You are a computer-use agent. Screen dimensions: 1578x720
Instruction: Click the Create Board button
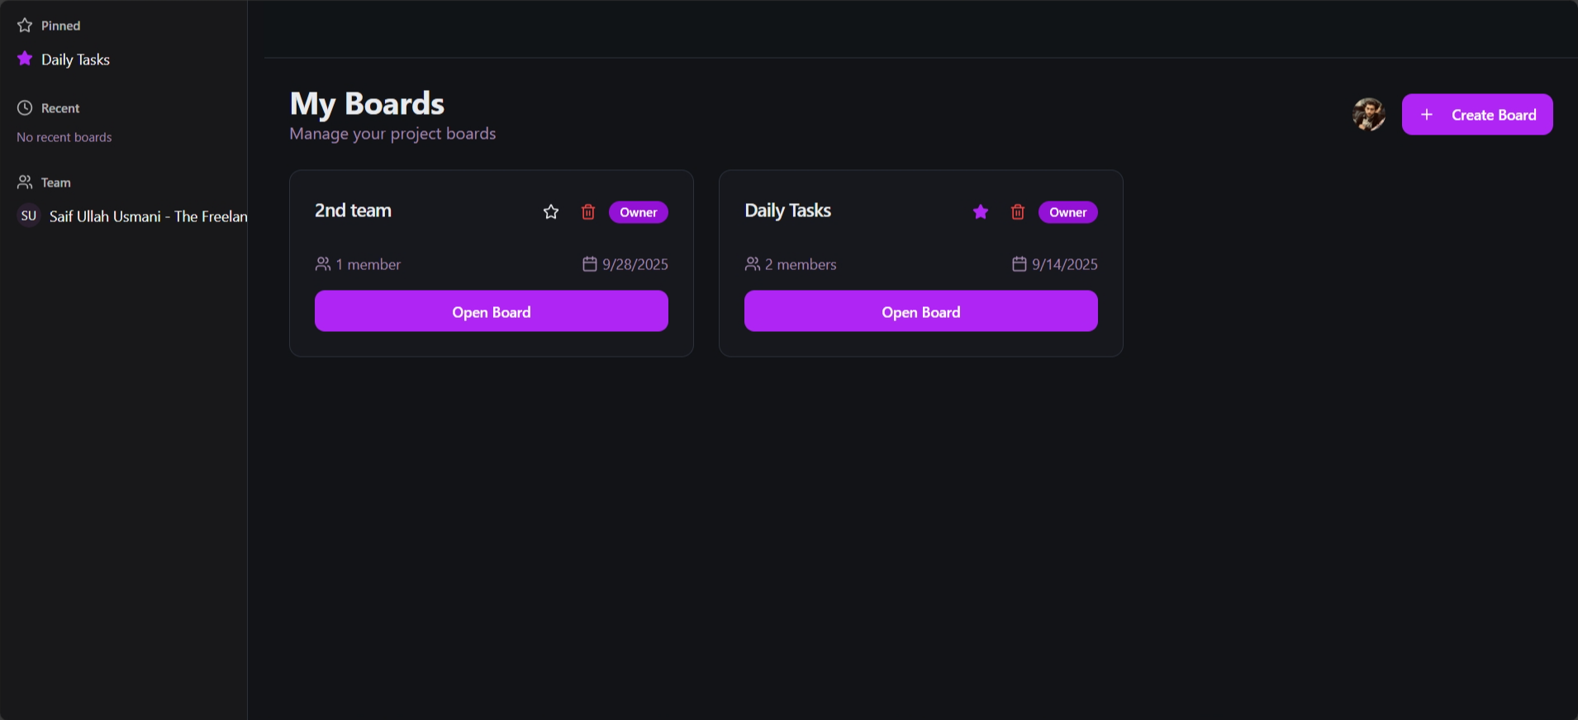click(x=1477, y=115)
